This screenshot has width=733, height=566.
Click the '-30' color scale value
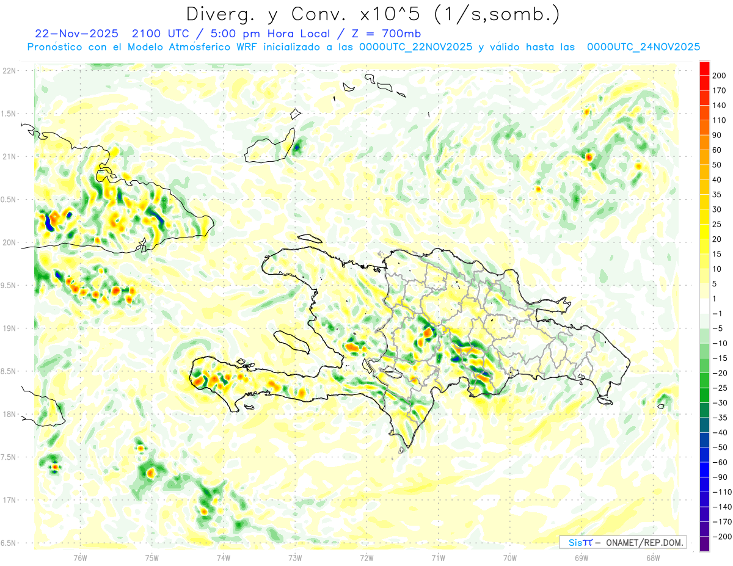point(719,402)
